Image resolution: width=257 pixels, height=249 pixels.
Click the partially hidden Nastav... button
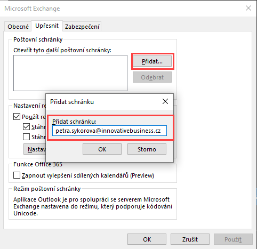[x=35, y=149]
